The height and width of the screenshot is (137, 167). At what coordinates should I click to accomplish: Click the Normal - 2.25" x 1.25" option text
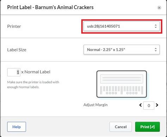[106, 50]
